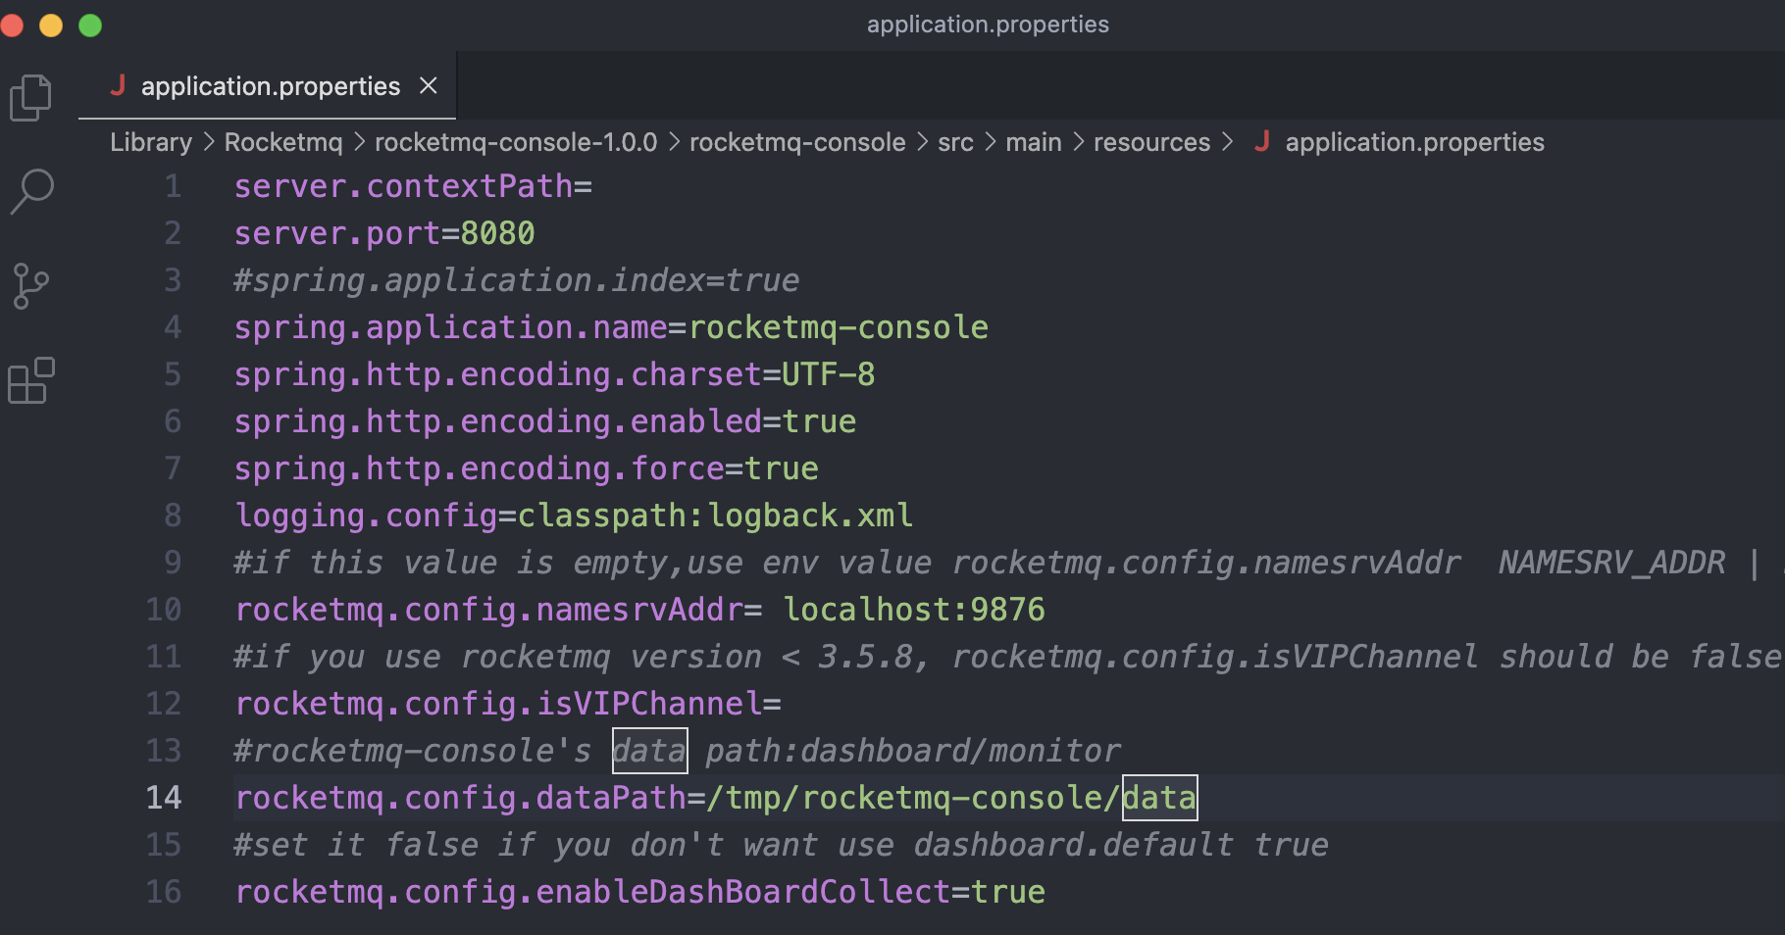This screenshot has width=1785, height=935.
Task: Click the file icon in the breadcrumb
Action: [x=1262, y=141]
